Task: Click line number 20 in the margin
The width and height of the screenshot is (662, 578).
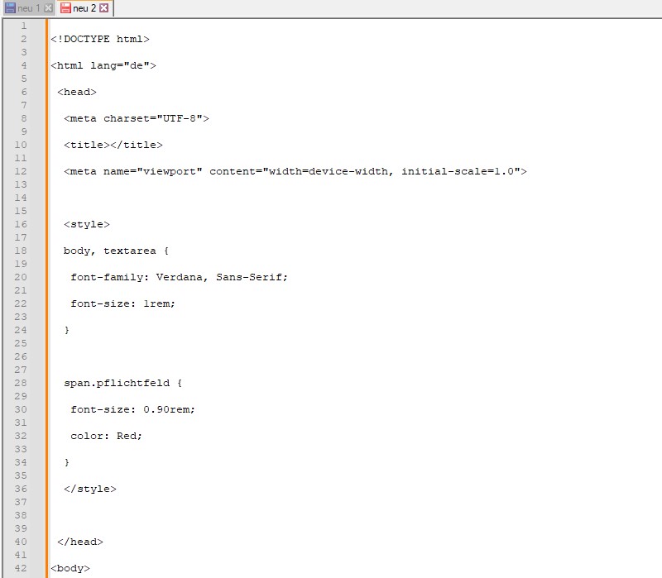Action: [21, 277]
